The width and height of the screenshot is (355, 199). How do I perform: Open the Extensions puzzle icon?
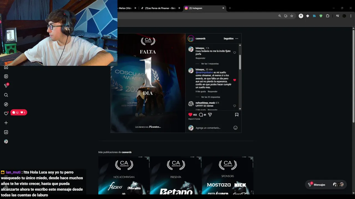(x=328, y=16)
